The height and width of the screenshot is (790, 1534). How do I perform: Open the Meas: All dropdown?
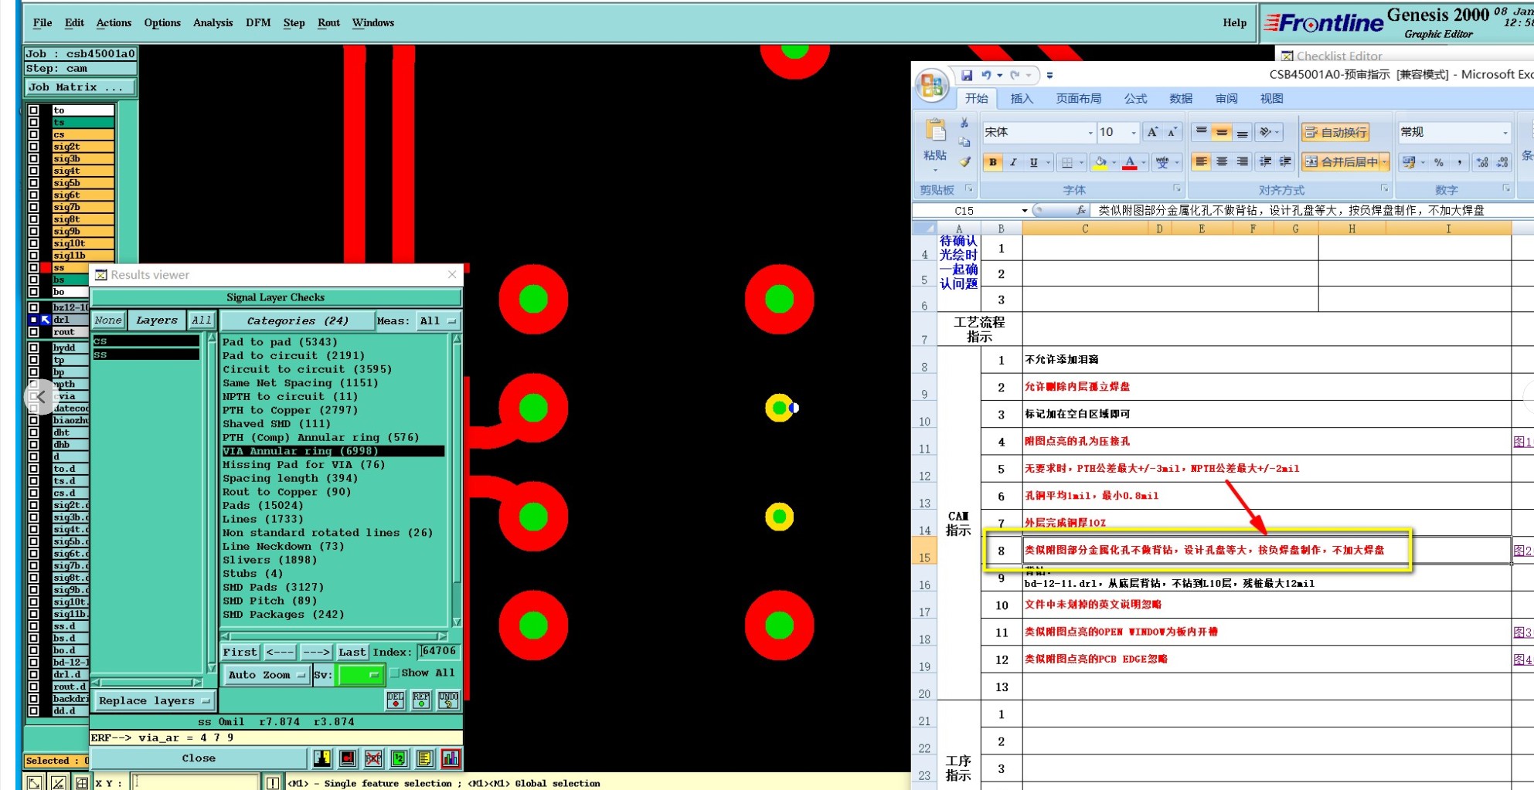pyautogui.click(x=438, y=320)
